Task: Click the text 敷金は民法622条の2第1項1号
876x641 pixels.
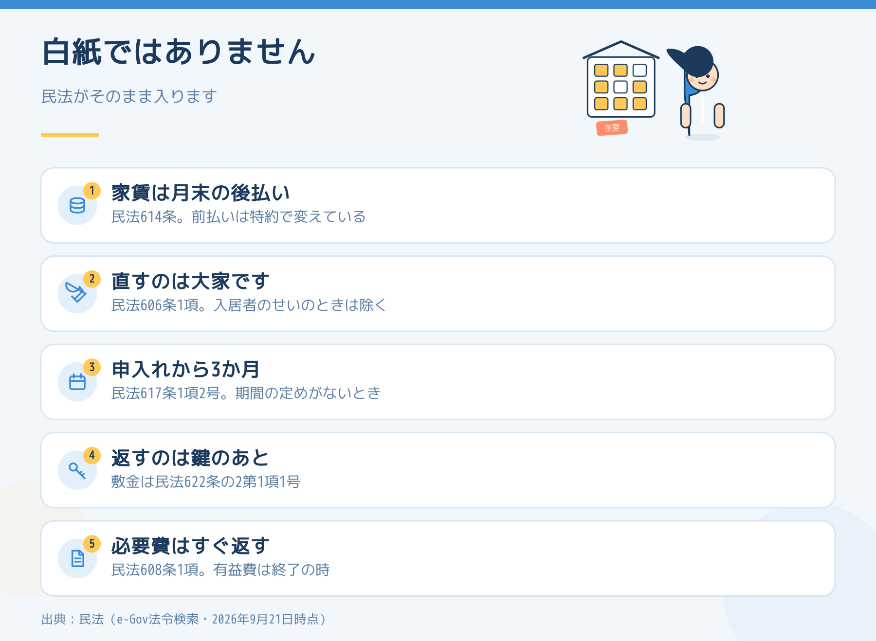Action: click(206, 481)
